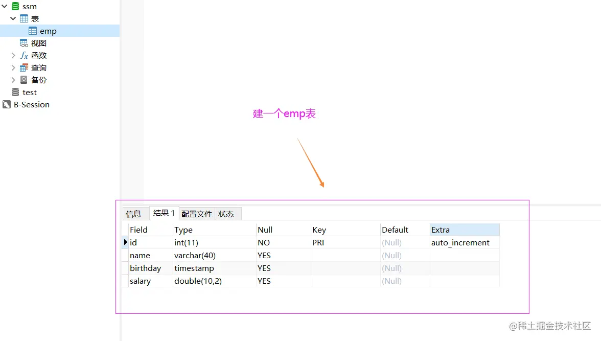
Task: Click (Null) default in salary row
Action: (405, 281)
